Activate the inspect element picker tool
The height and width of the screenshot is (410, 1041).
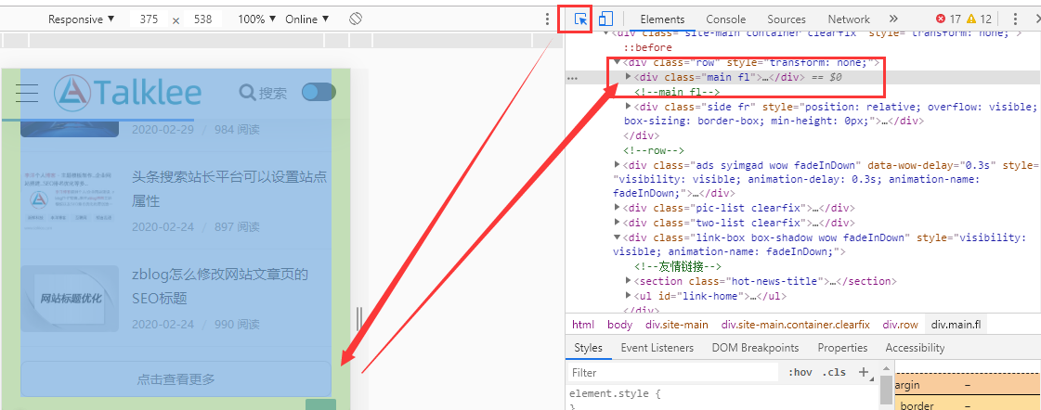(581, 19)
